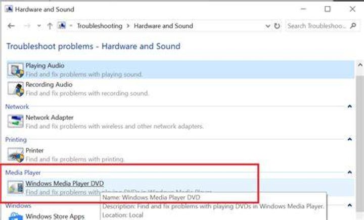Open Windows Store Apps troubleshooter

55,216
